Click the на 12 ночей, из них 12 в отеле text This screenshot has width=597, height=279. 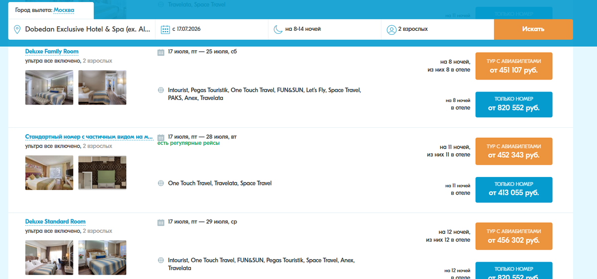pos(448,236)
